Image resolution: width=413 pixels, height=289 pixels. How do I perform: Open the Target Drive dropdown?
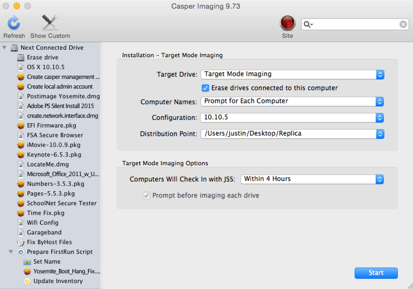(292, 74)
